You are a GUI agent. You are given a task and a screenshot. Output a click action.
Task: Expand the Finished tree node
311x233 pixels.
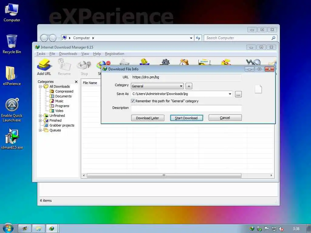[x=40, y=120]
